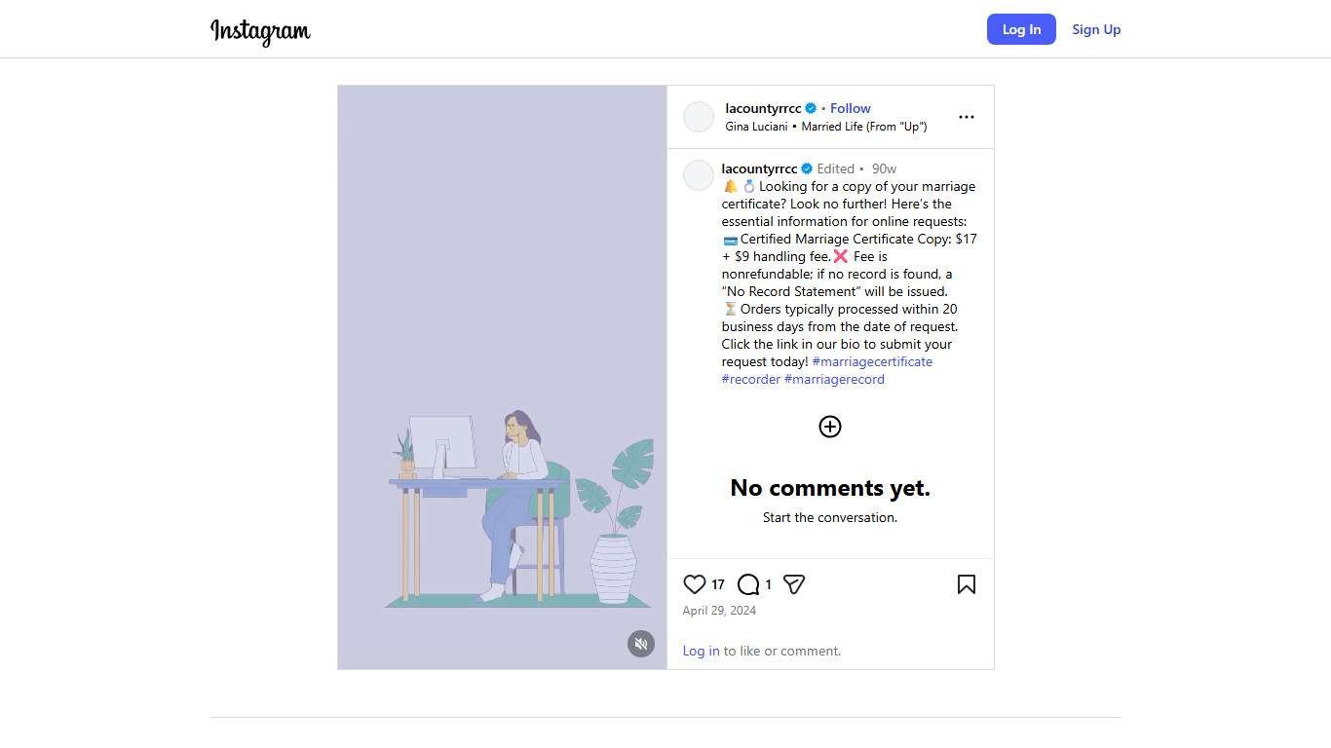This screenshot has width=1331, height=748.
Task: Open the #marriagecertificate hashtag
Action: (872, 361)
